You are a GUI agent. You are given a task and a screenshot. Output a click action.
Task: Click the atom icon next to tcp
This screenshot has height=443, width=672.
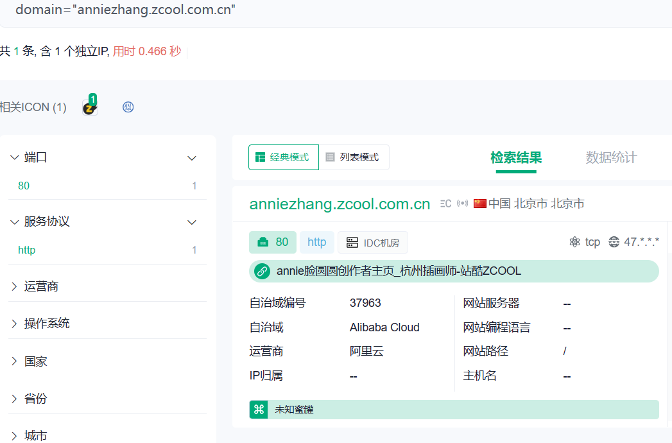574,242
